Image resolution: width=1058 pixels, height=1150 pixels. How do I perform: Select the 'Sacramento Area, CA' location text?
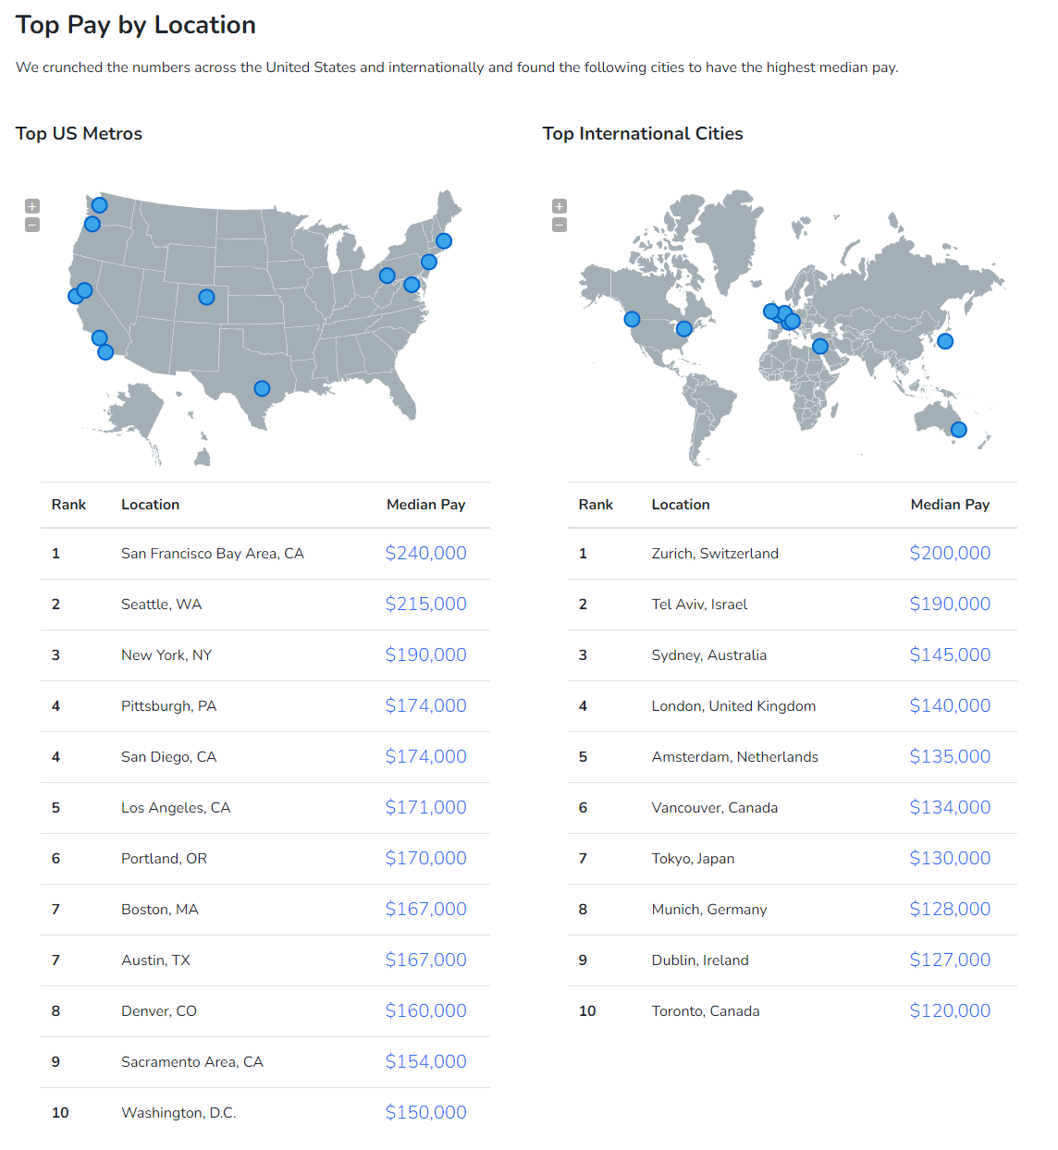(x=192, y=1061)
